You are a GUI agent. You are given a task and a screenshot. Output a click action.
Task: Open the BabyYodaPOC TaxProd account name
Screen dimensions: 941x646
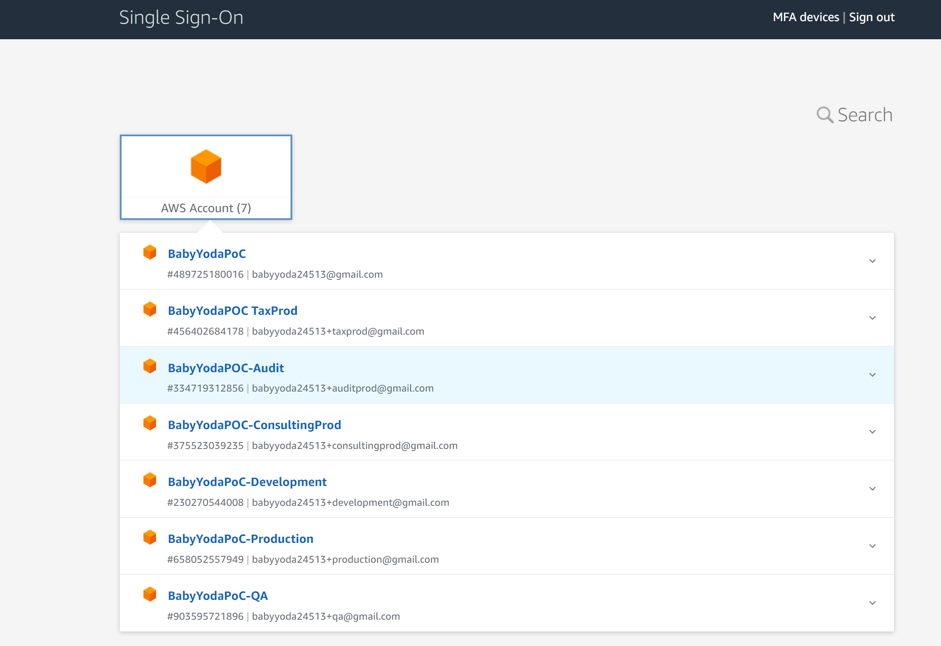[x=233, y=310]
